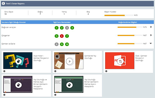This screenshot has height=98, width=155.
Task: Open the PDF icon for Özet document
Action: [x=120, y=61]
